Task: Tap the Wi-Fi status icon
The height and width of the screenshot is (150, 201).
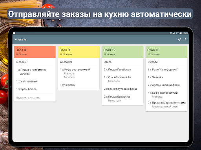Action: [171, 33]
